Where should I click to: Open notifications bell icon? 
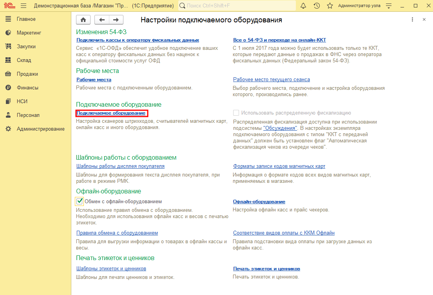point(303,5)
